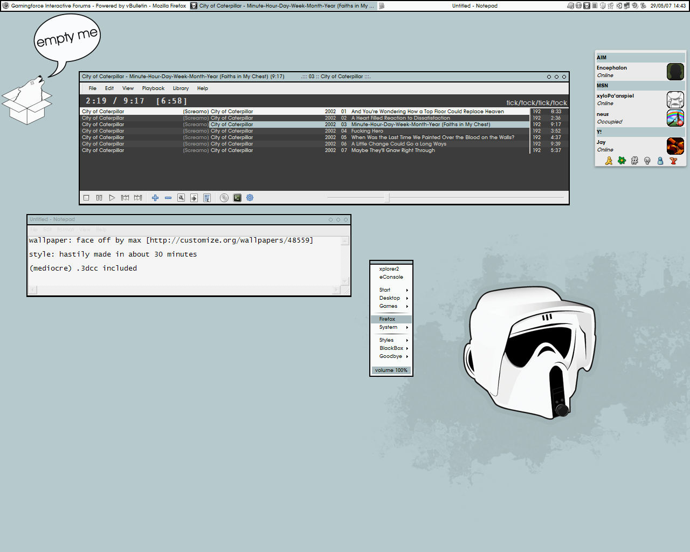Click the blue minus remove icon
Image resolution: width=690 pixels, height=552 pixels.
(x=168, y=198)
